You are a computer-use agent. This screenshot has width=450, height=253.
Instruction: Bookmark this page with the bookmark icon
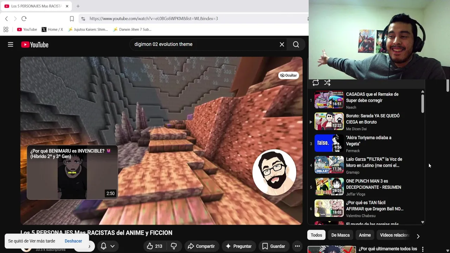tap(72, 19)
